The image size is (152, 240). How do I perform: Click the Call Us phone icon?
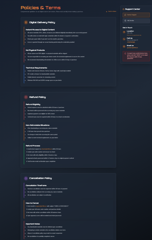click(x=124, y=39)
